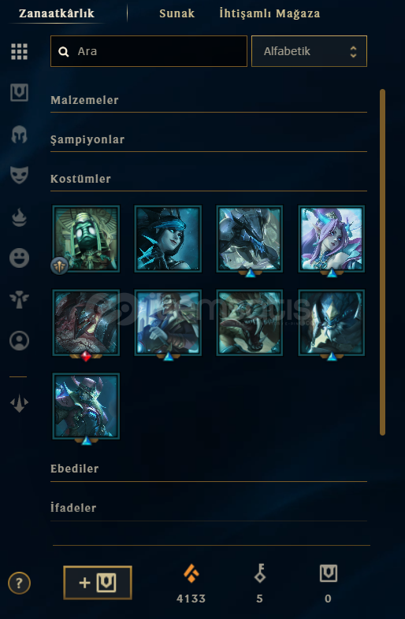Filter loot by chest icon
The width and height of the screenshot is (405, 619).
tap(20, 93)
